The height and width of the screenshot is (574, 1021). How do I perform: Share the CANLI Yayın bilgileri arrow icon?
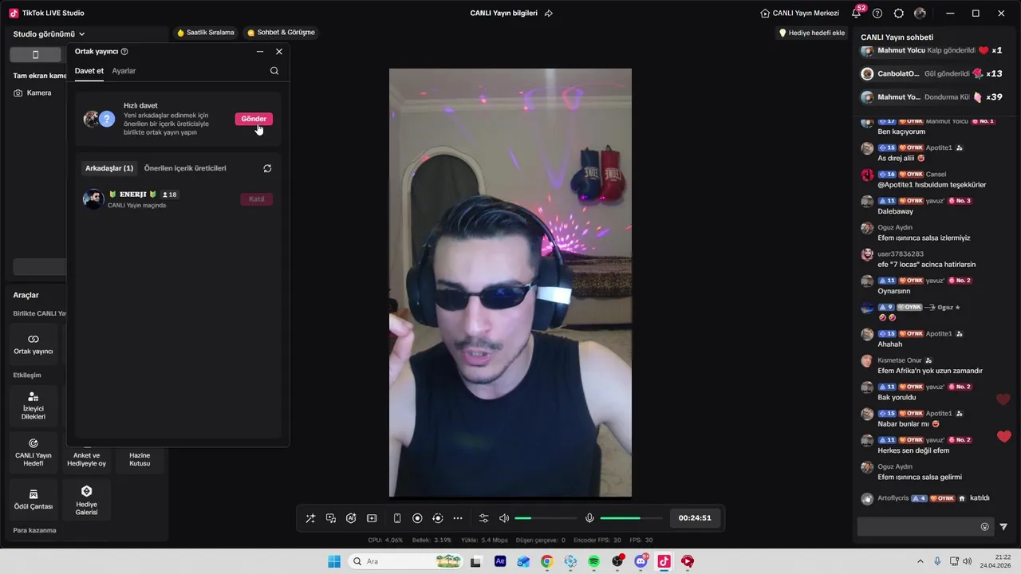point(548,13)
